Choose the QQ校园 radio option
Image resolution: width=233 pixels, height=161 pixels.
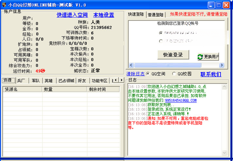(x=174, y=74)
